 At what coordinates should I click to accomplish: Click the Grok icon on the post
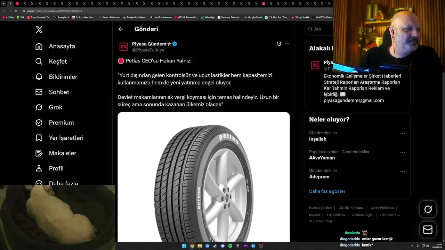[279, 44]
